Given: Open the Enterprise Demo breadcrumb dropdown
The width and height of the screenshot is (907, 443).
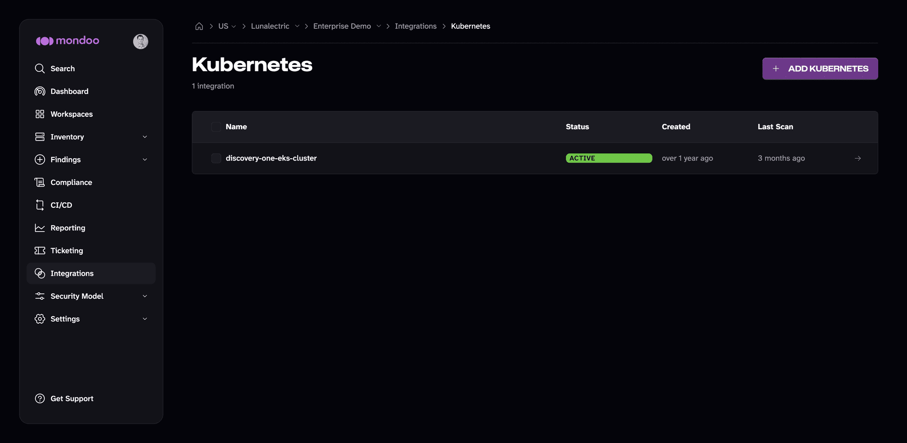Looking at the screenshot, I should pyautogui.click(x=379, y=26).
